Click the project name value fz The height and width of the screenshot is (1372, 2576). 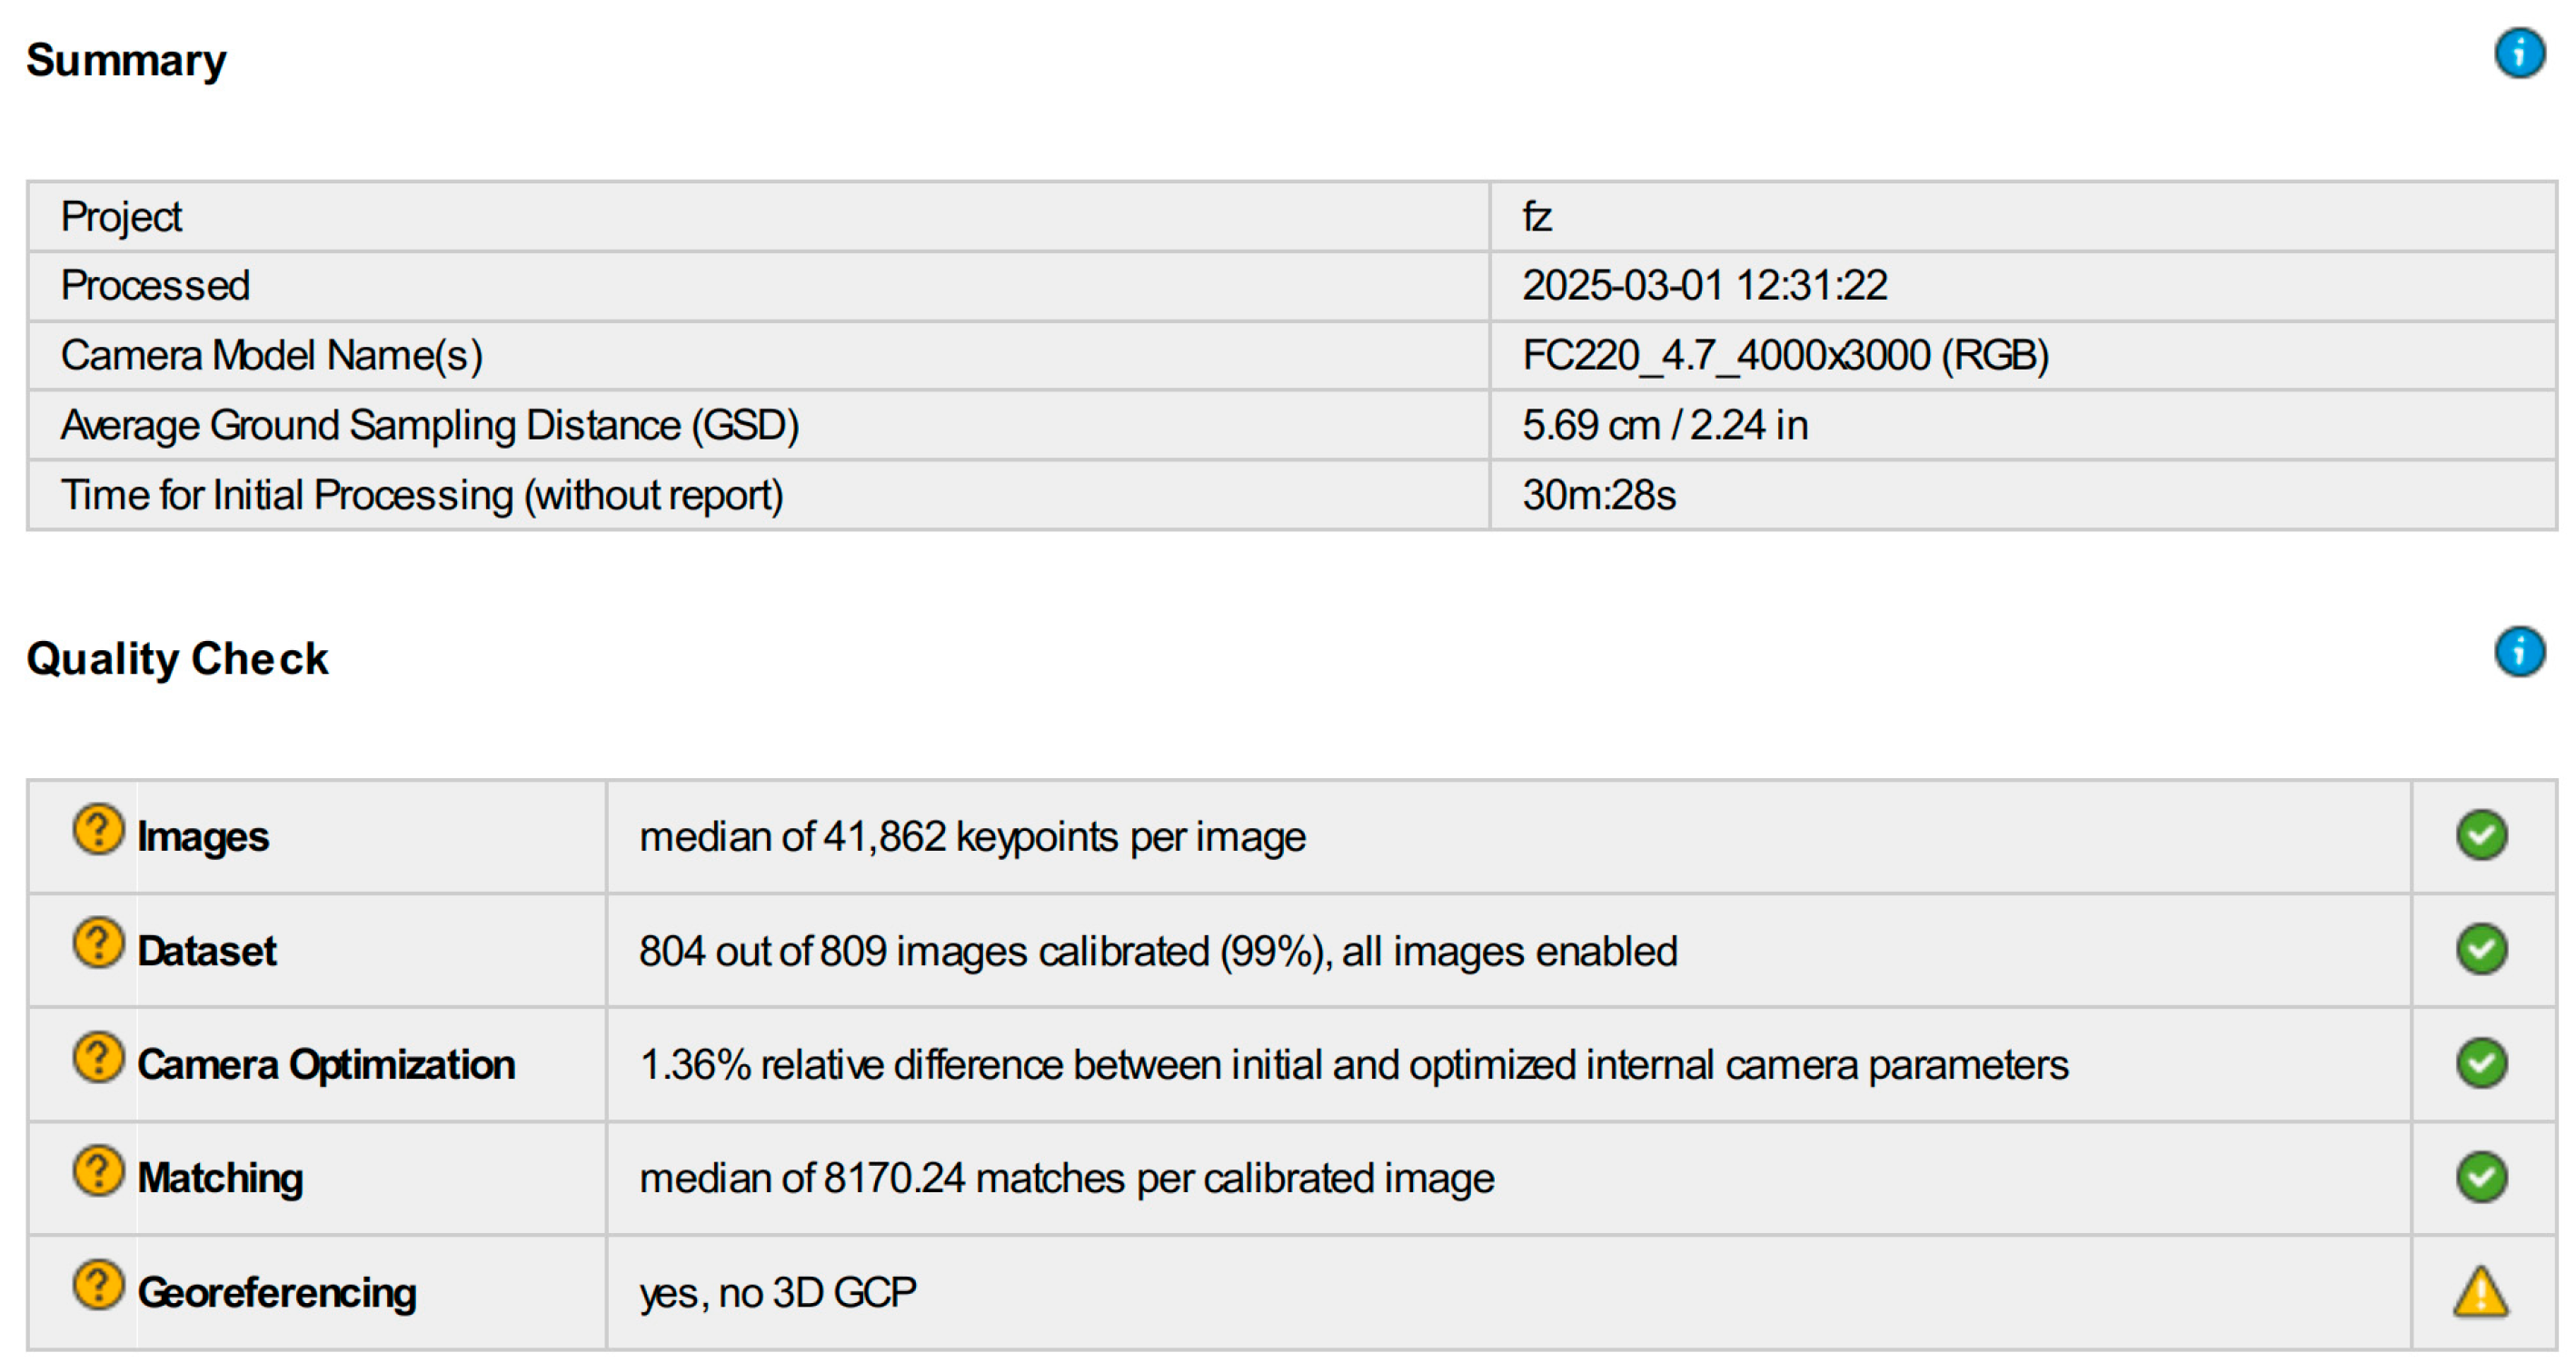tap(1536, 217)
